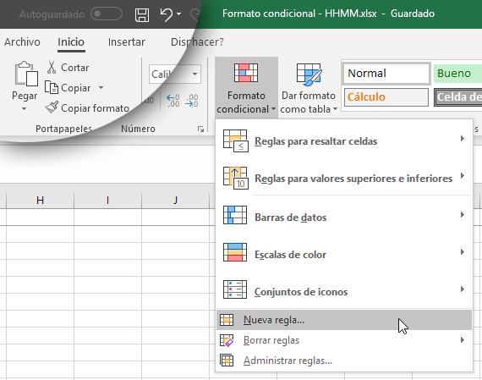Screen dimensions: 482x380
Task: Switch to the Insertar ribbon tab
Action: tap(127, 41)
